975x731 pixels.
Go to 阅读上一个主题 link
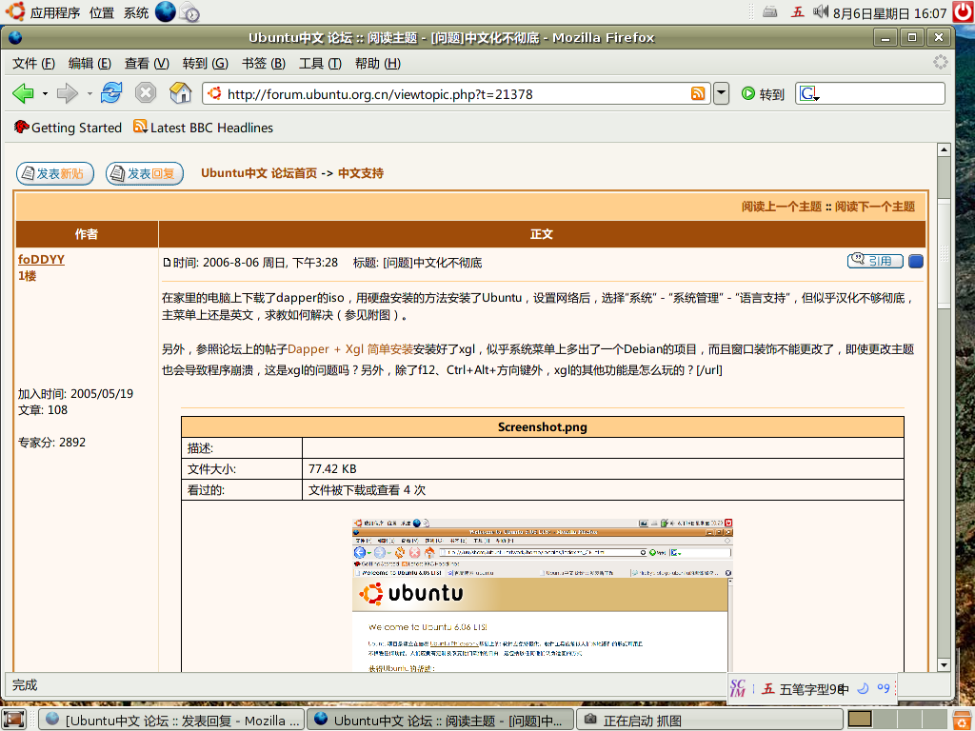pos(782,207)
